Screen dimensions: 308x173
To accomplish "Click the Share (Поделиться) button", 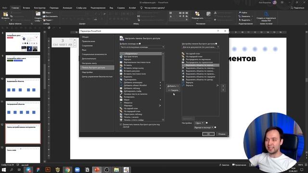I will click(297, 8).
